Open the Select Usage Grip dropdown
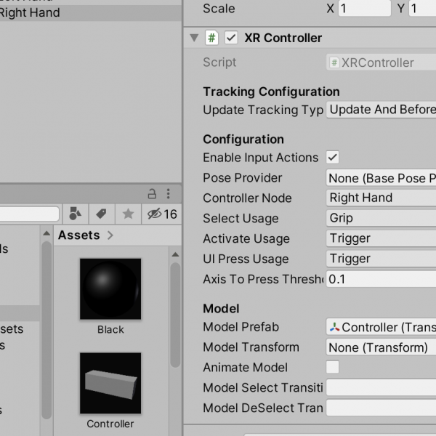This screenshot has width=436, height=436. coord(381,218)
